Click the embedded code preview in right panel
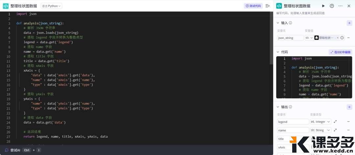 314,77
